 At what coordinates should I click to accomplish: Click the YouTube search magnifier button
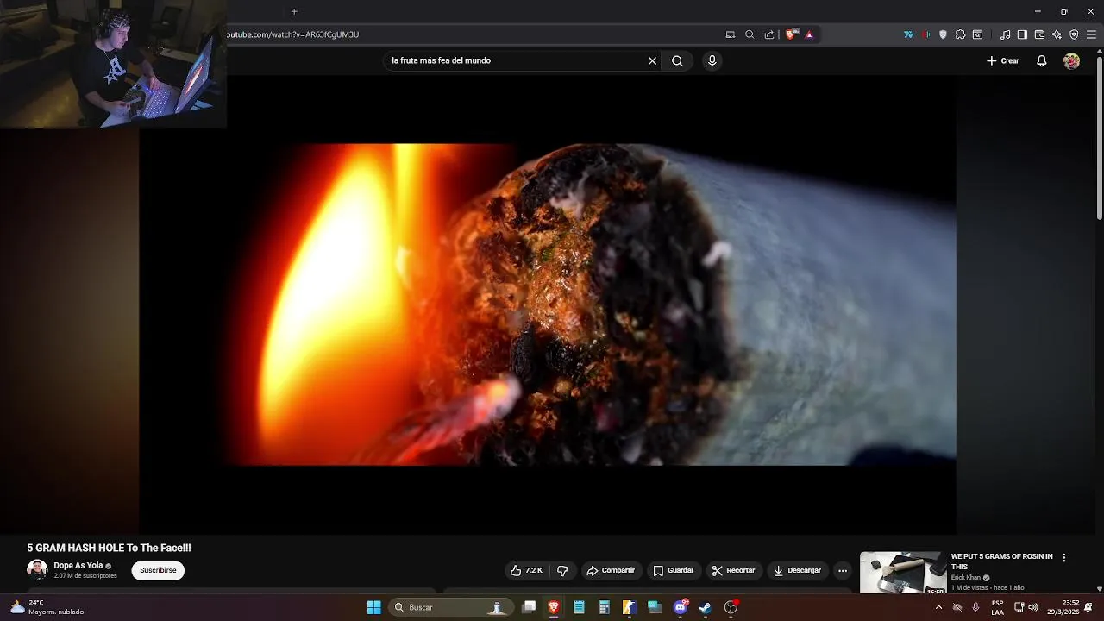click(x=677, y=60)
